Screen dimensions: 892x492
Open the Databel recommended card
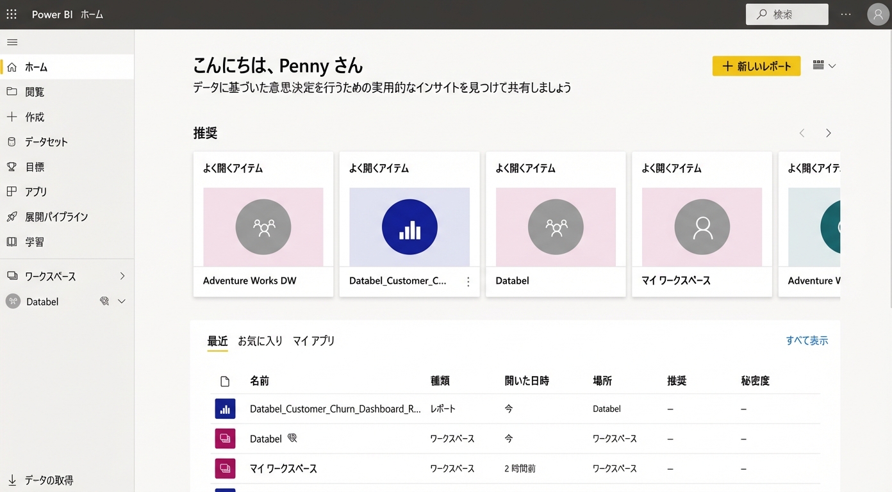coord(556,224)
